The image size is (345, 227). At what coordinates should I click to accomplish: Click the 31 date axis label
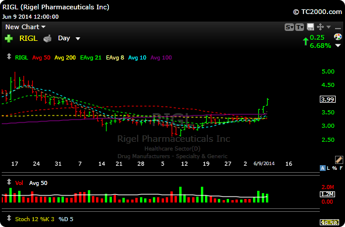click(x=58, y=163)
